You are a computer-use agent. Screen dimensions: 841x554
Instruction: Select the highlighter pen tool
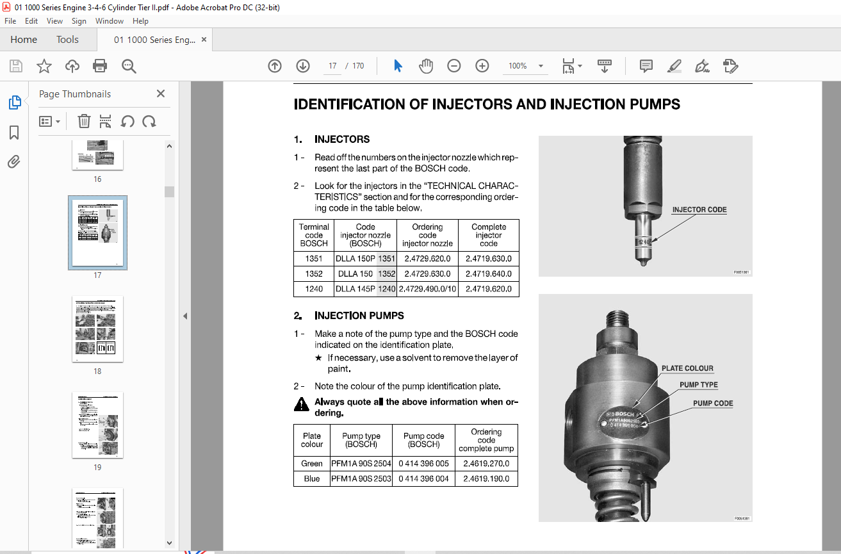click(x=674, y=66)
